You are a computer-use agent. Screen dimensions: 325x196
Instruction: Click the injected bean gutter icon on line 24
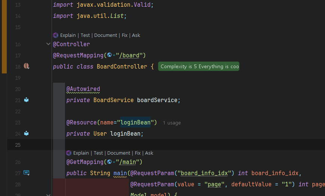tap(26, 133)
